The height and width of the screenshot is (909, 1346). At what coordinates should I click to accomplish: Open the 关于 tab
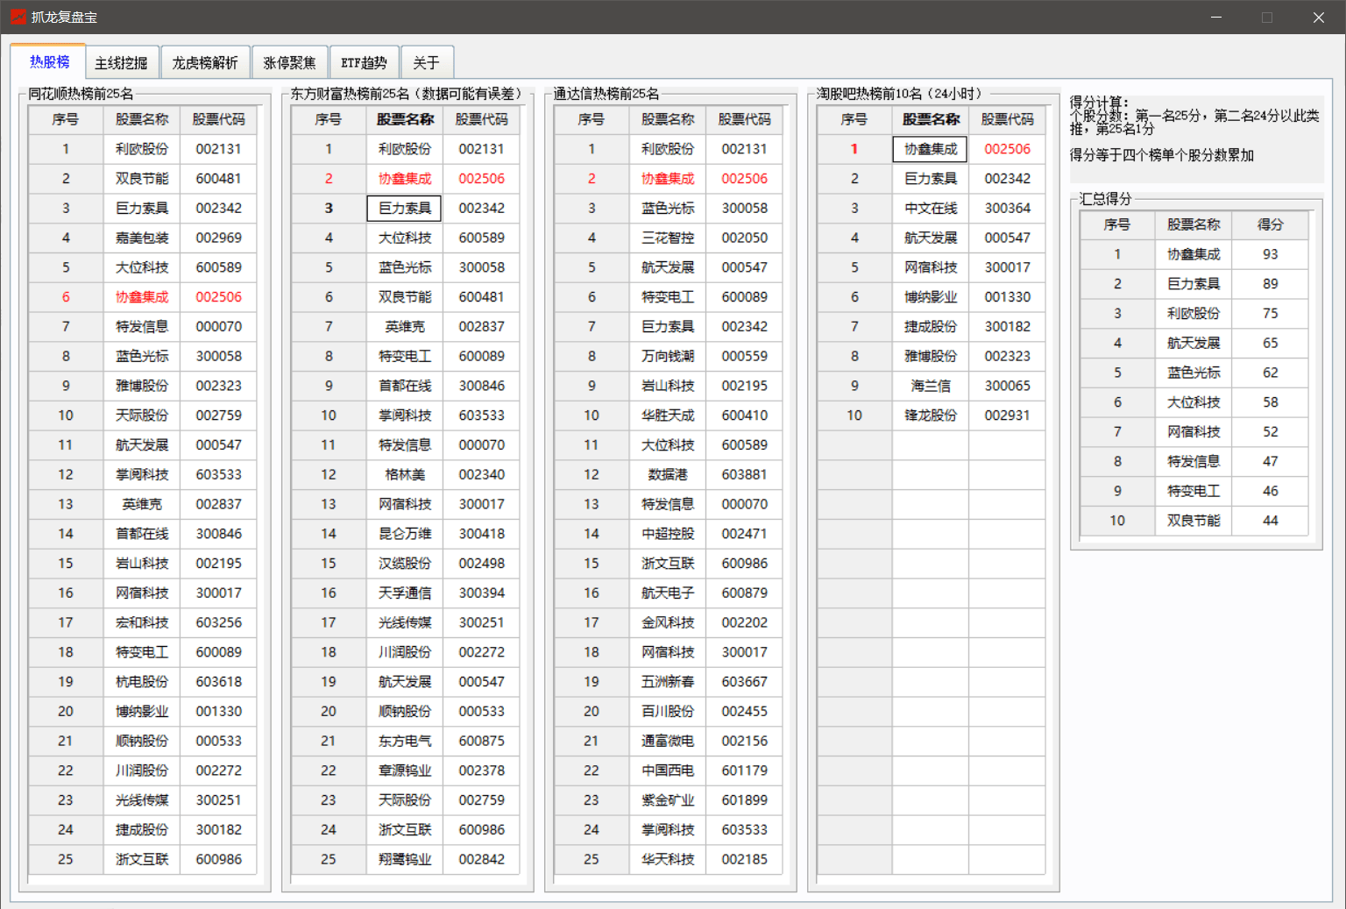point(426,63)
